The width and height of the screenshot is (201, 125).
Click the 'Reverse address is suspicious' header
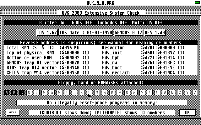coord(101,42)
